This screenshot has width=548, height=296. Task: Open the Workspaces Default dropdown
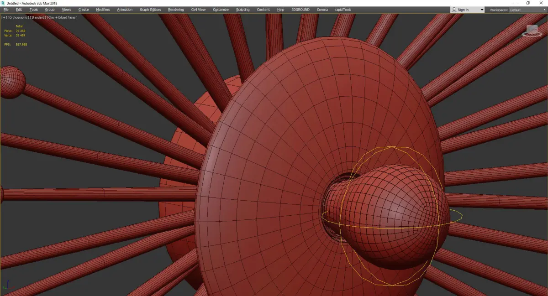pos(527,10)
